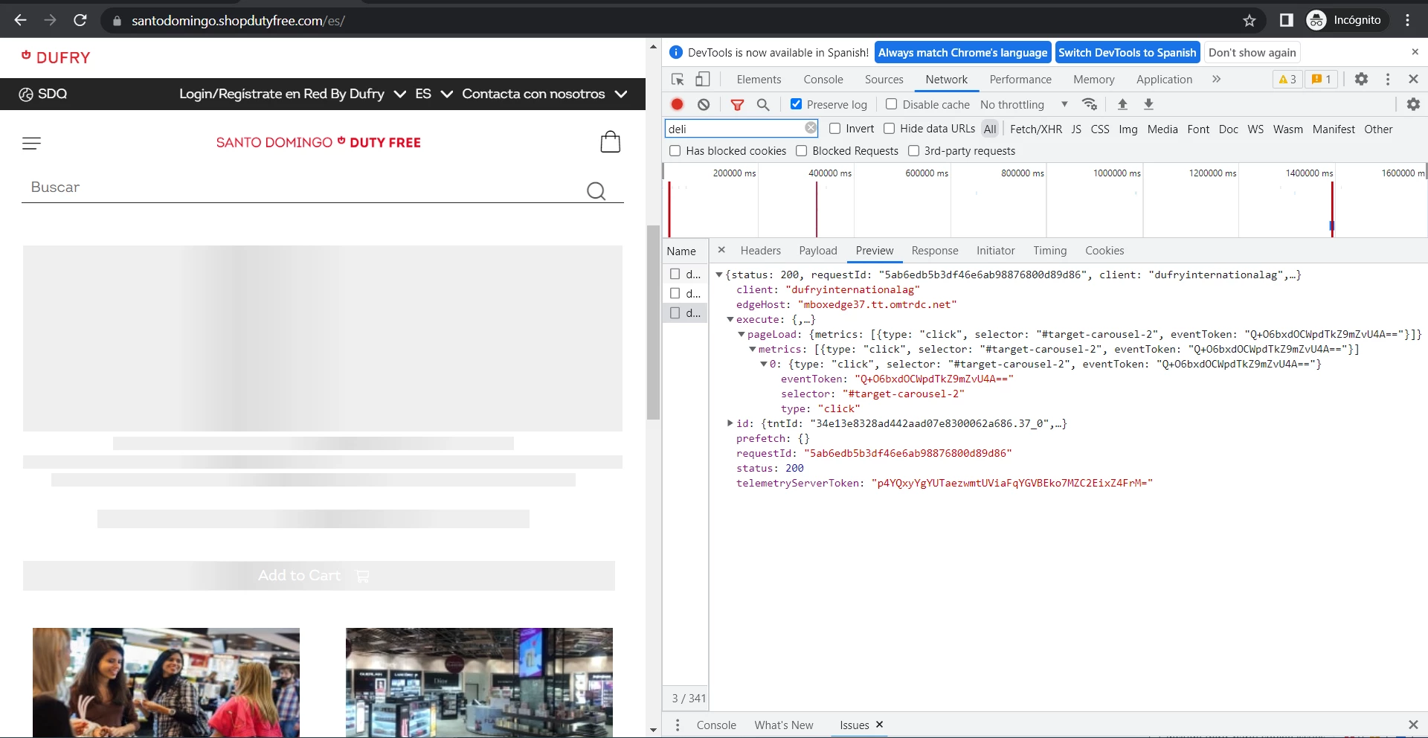Open the Payload tab

(817, 251)
